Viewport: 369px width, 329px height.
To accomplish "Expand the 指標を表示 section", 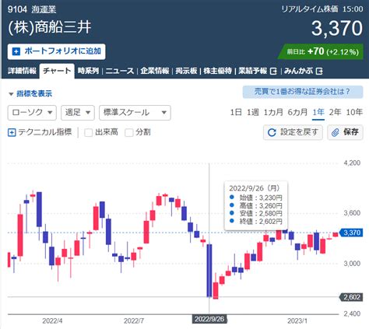I will pos(30,93).
